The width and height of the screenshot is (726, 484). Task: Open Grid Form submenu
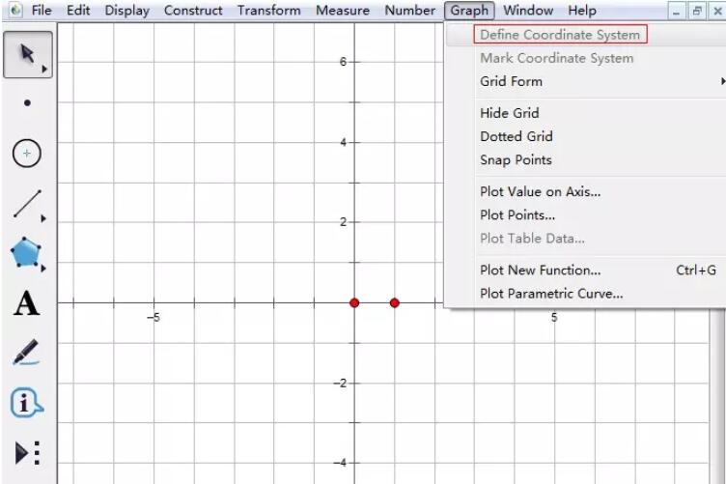(586, 81)
